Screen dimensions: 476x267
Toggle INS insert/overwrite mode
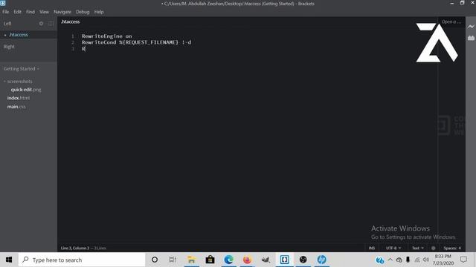pos(372,248)
